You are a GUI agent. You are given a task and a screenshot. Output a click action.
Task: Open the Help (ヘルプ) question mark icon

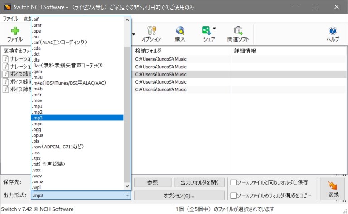pyautogui.click(x=333, y=31)
